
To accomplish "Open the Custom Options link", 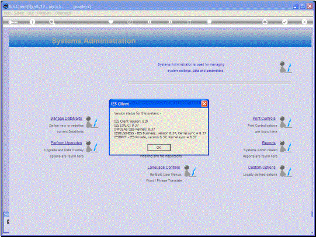I will point(262,167).
